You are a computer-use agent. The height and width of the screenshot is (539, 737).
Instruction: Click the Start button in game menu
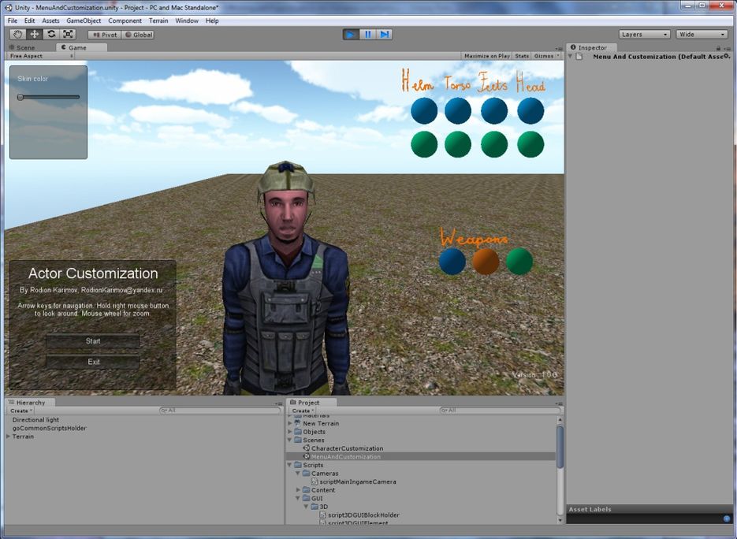92,340
